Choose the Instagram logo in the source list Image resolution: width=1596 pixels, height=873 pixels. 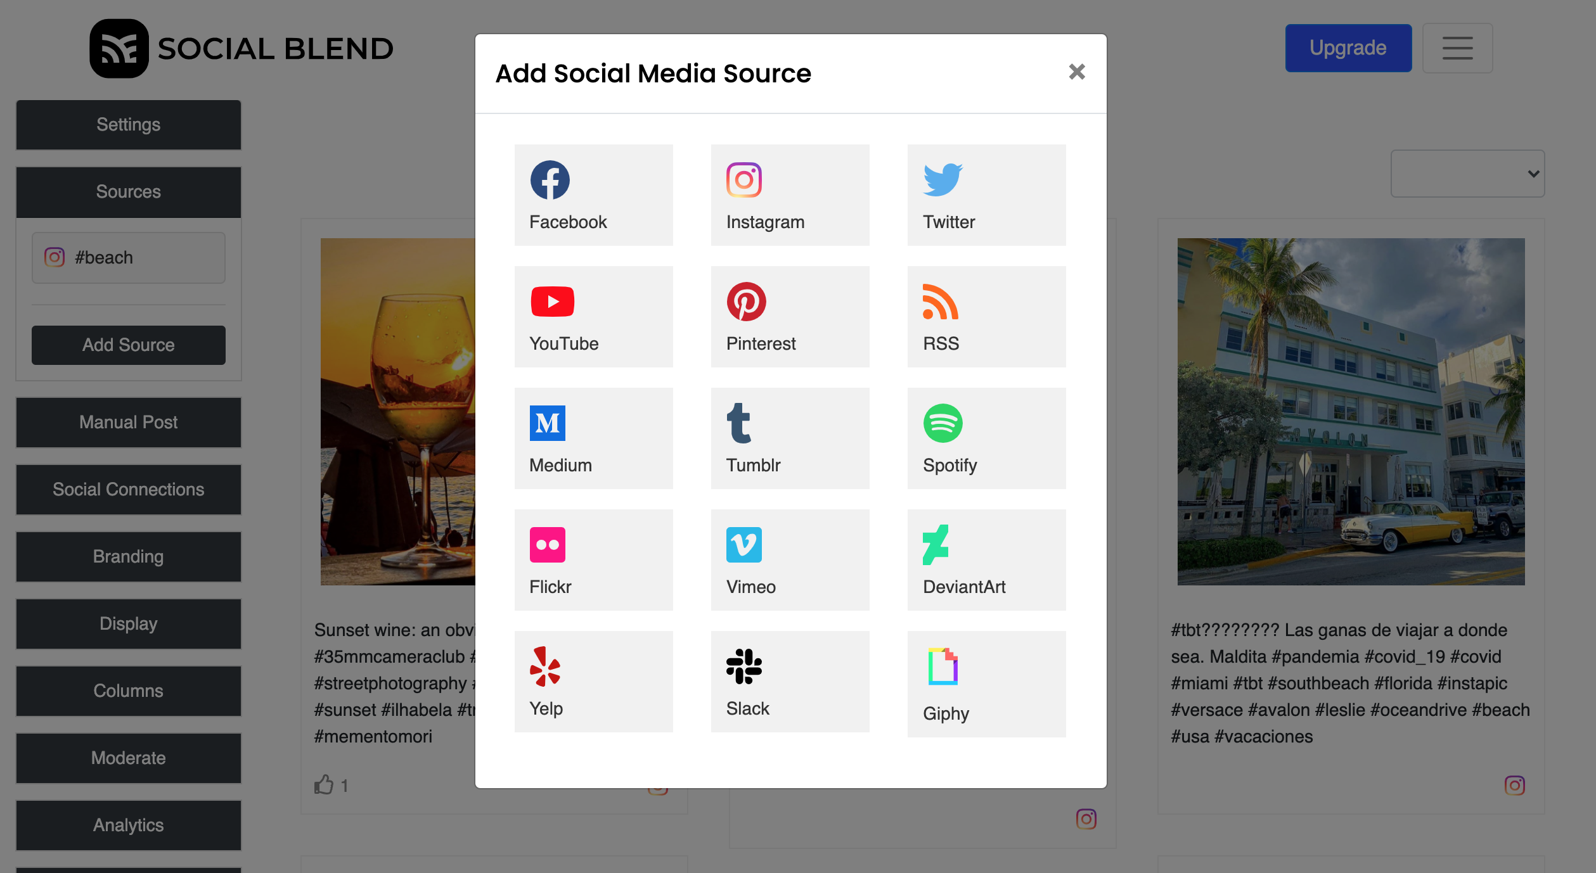(743, 180)
